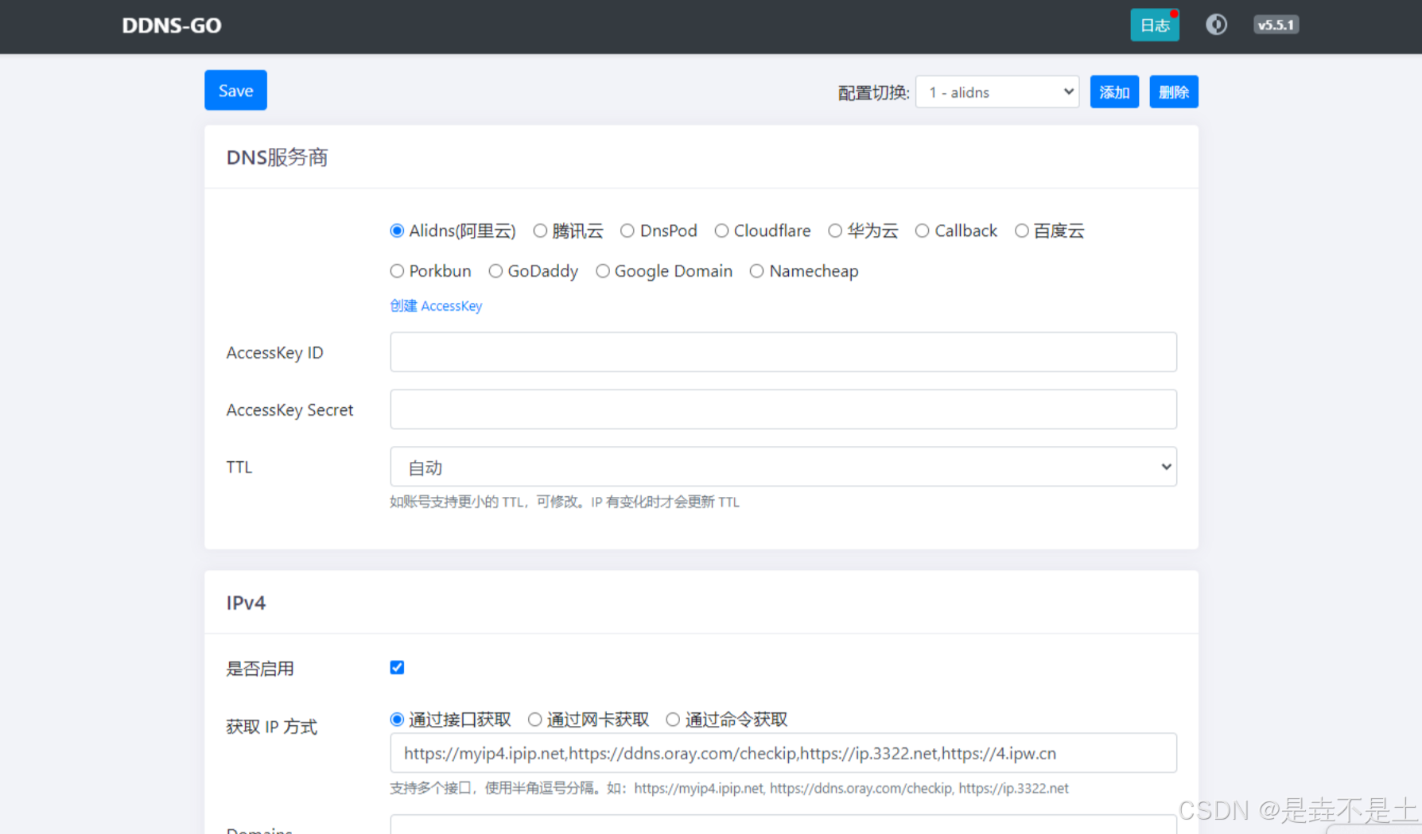Save the configuration
1422x834 pixels.
235,91
